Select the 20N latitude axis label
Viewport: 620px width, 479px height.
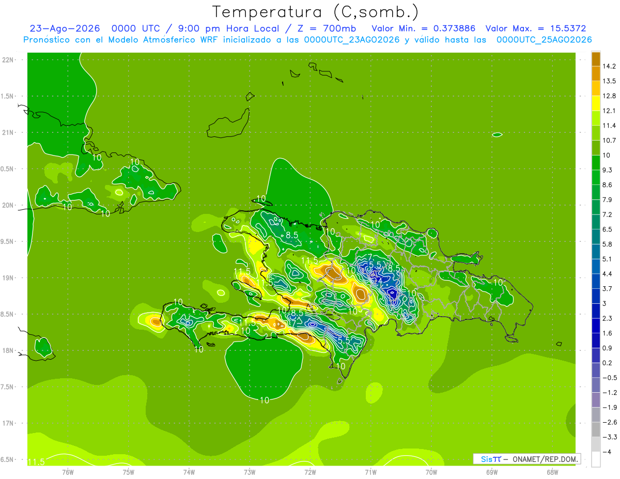(7, 205)
